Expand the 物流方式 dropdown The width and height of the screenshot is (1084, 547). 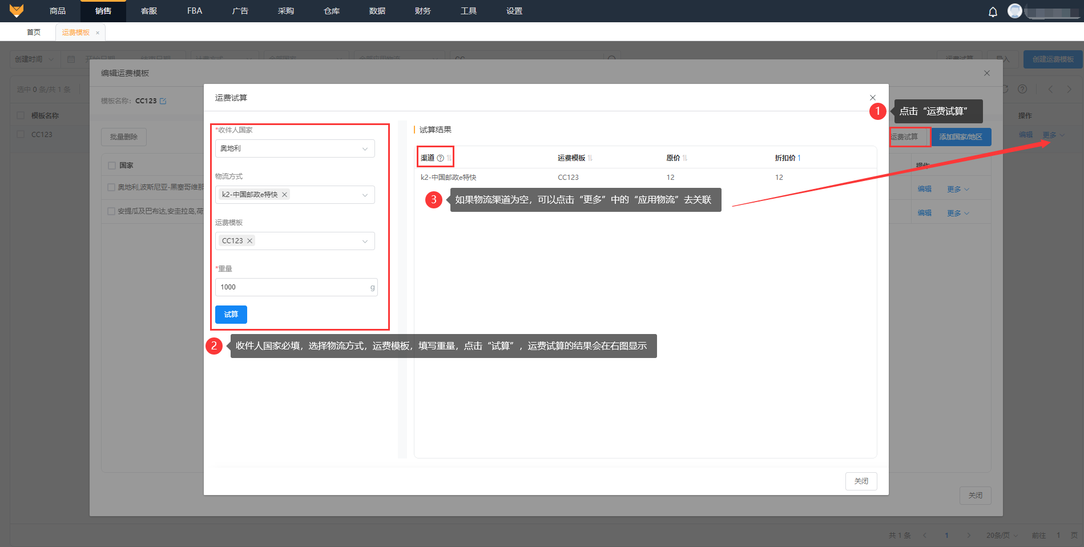pyautogui.click(x=365, y=195)
